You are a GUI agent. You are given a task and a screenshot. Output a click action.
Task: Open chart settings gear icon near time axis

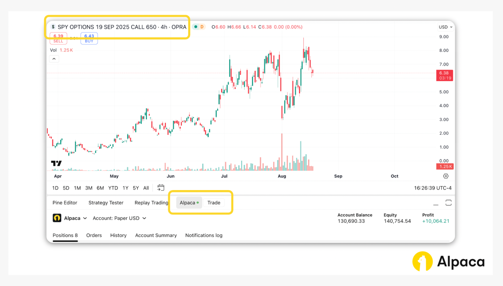tap(446, 176)
